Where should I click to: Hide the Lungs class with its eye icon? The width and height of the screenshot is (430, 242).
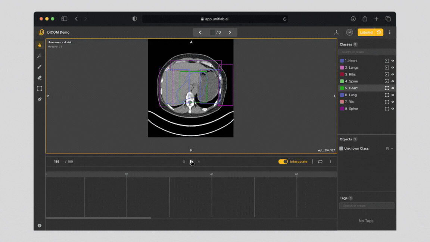(392, 68)
